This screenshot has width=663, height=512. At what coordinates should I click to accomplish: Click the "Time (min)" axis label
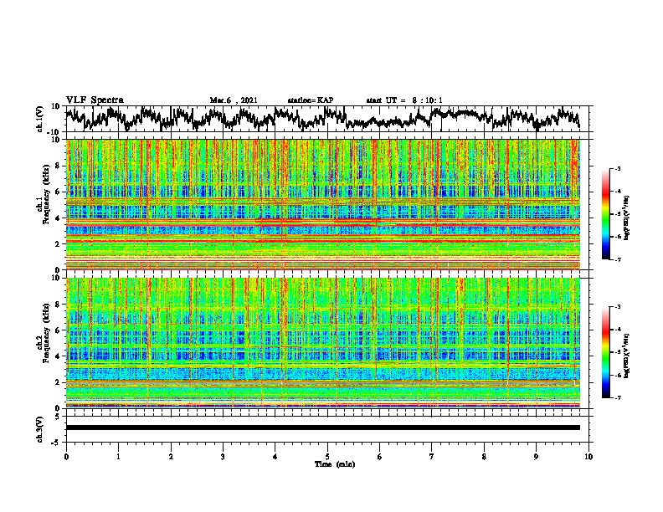pyautogui.click(x=335, y=464)
